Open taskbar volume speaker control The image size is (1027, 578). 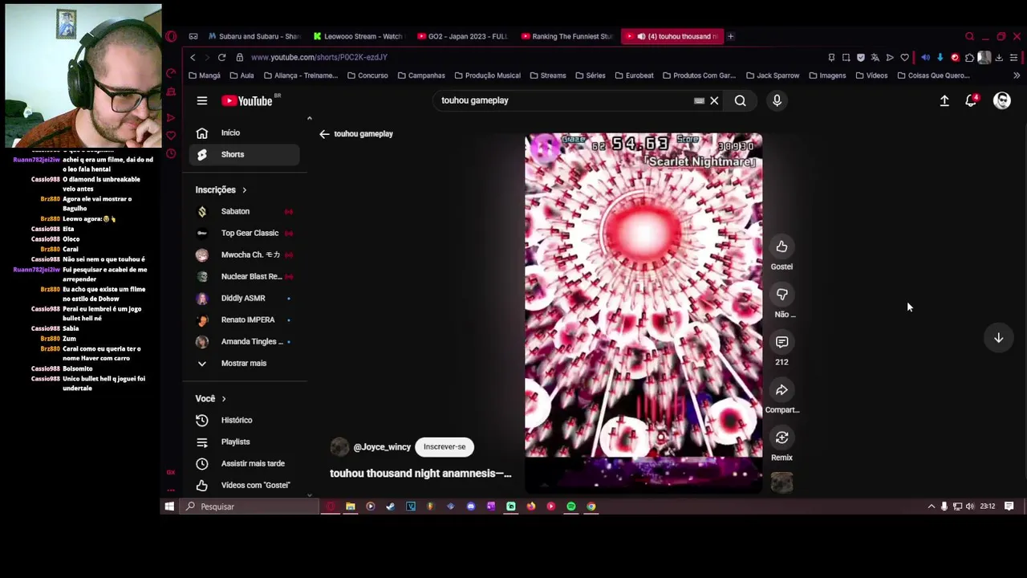click(970, 507)
